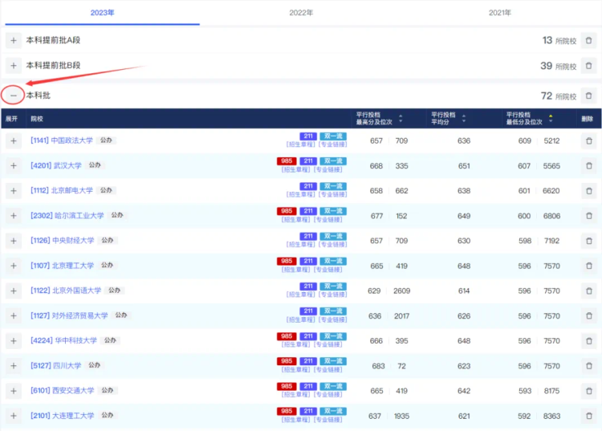Viewport: 602px width, 431px height.
Task: Open 专业链接 for 中央财经大学
Action: pyautogui.click(x=332, y=245)
